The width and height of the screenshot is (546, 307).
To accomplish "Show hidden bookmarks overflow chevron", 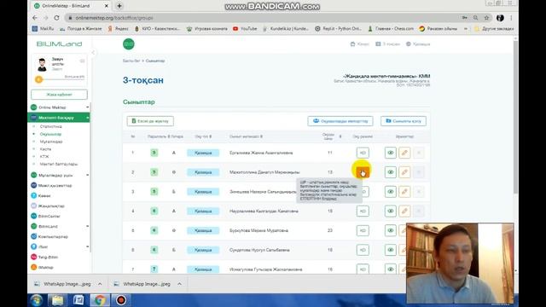I will click(x=466, y=29).
